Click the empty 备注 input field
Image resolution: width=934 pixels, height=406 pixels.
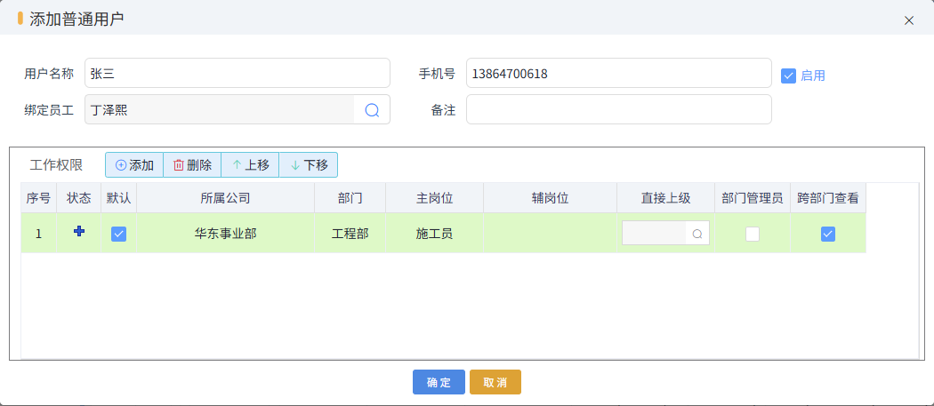[x=618, y=109]
